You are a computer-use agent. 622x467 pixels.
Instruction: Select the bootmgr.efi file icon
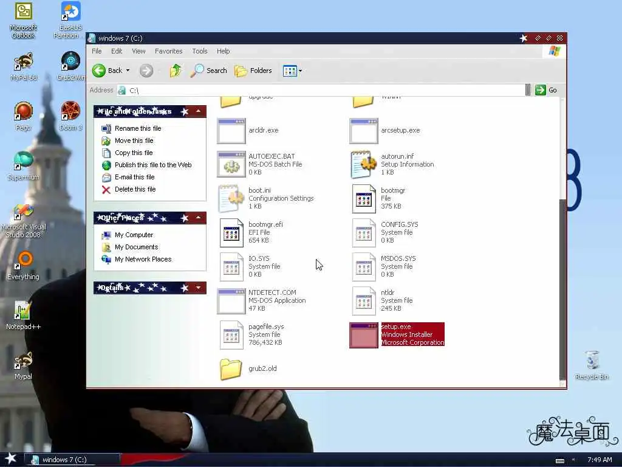click(231, 233)
